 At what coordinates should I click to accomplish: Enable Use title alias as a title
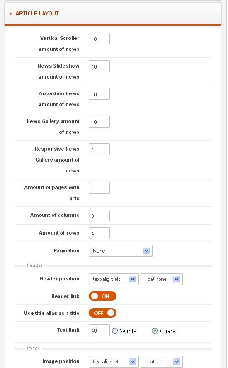(102, 313)
